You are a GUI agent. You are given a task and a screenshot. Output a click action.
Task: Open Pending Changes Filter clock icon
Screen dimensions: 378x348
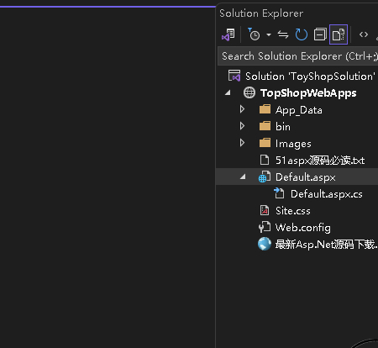(254, 34)
